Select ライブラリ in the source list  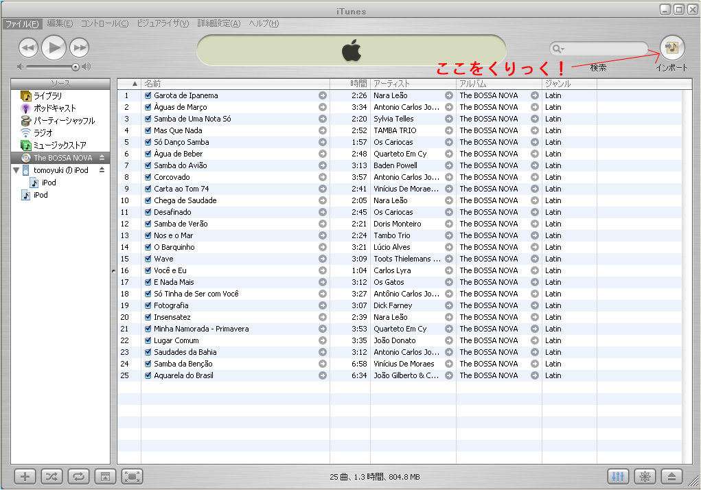point(48,95)
